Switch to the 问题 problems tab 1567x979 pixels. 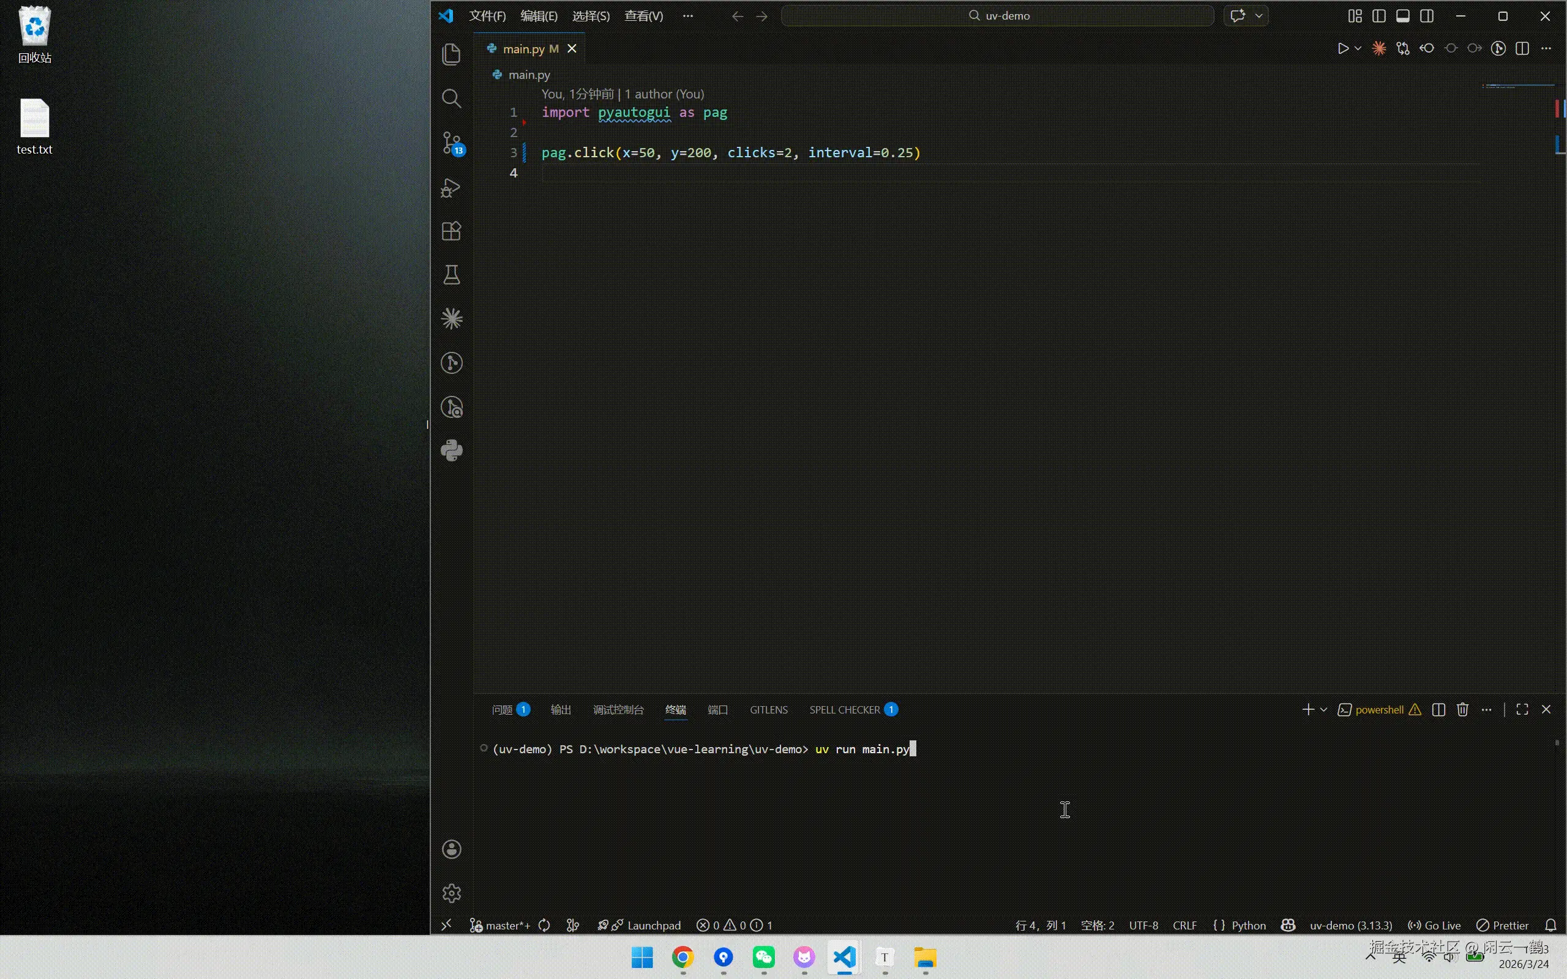pyautogui.click(x=503, y=710)
